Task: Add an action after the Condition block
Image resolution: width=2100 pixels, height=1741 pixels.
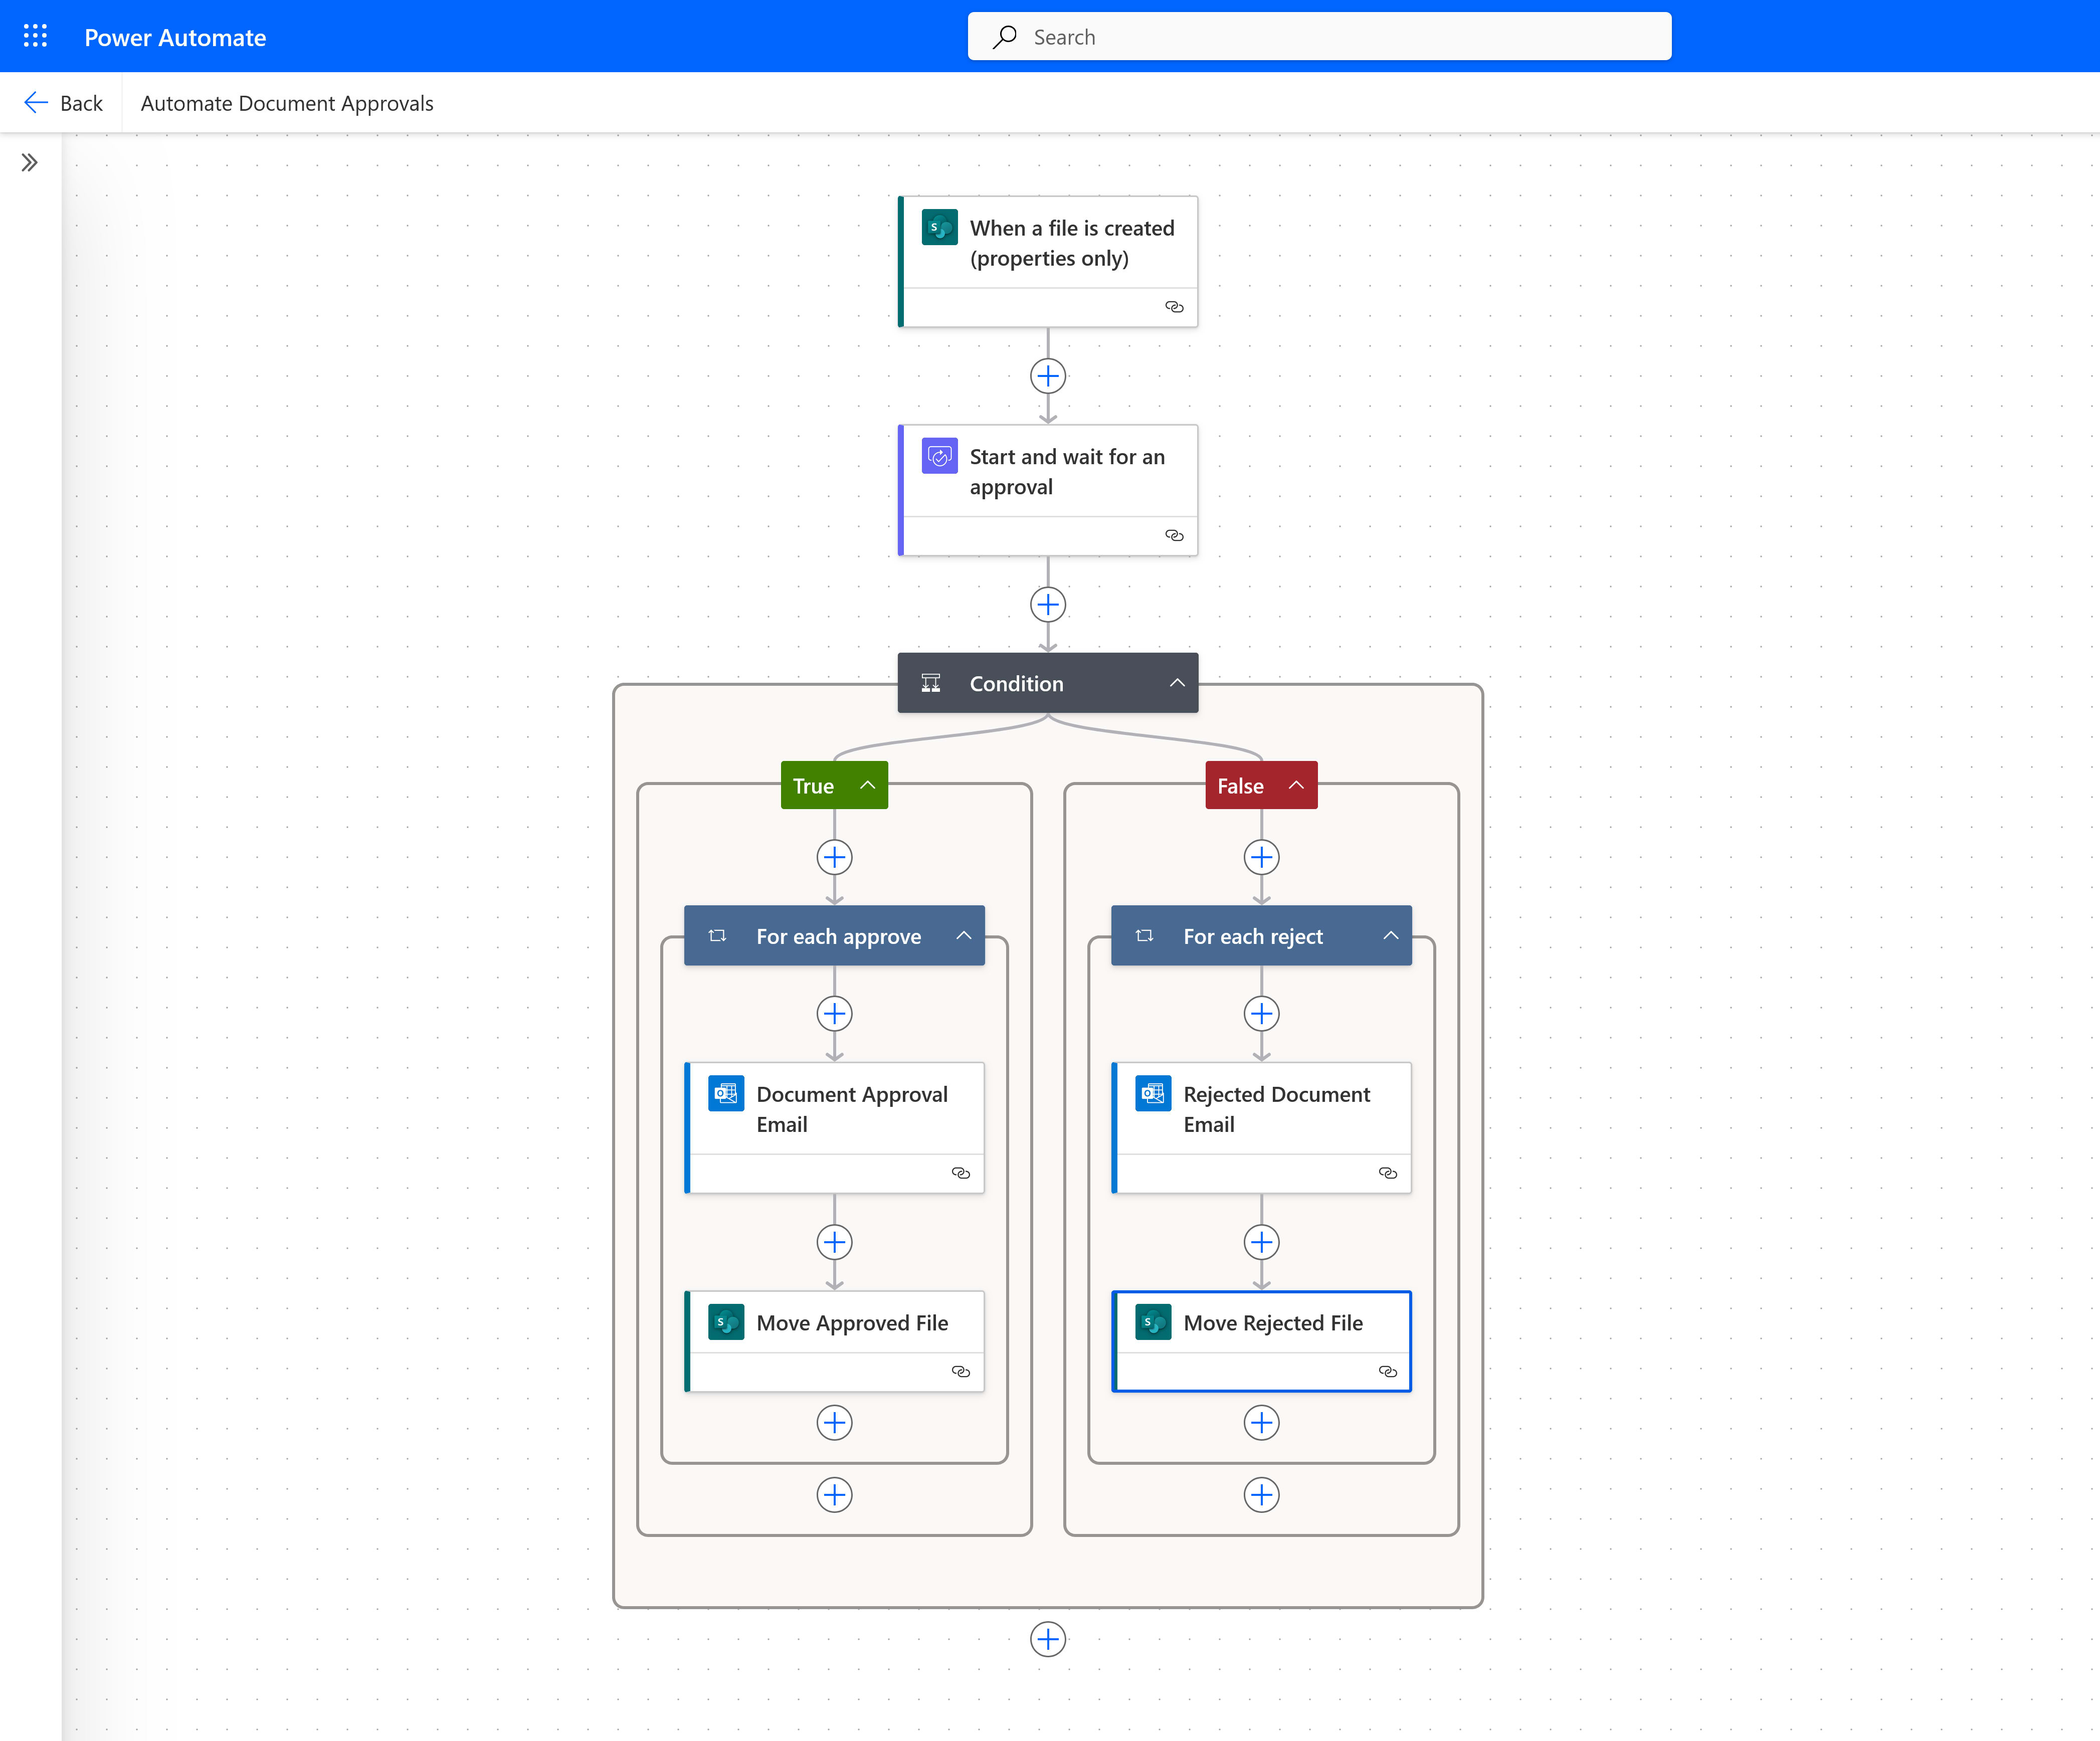Action: [1047, 1639]
